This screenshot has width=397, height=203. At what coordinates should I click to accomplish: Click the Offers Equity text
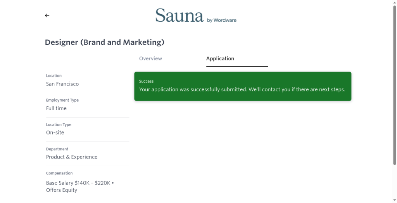(x=62, y=190)
